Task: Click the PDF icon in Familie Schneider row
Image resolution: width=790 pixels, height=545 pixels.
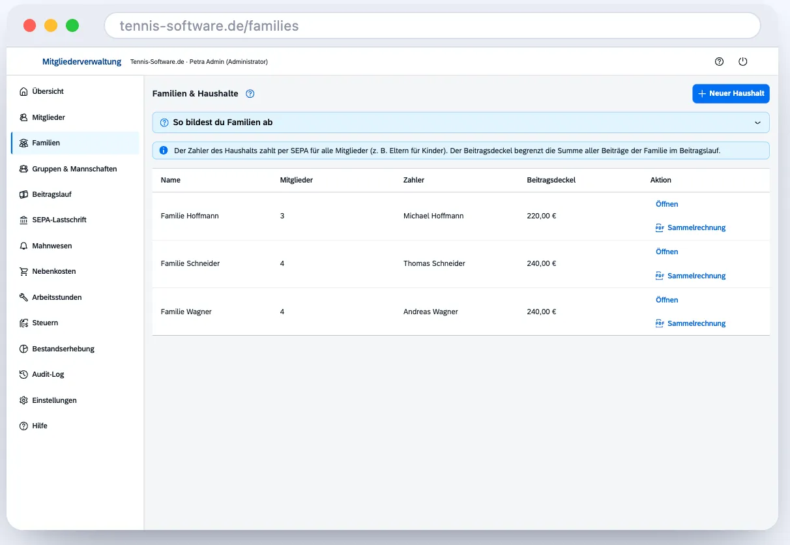Action: (x=659, y=276)
